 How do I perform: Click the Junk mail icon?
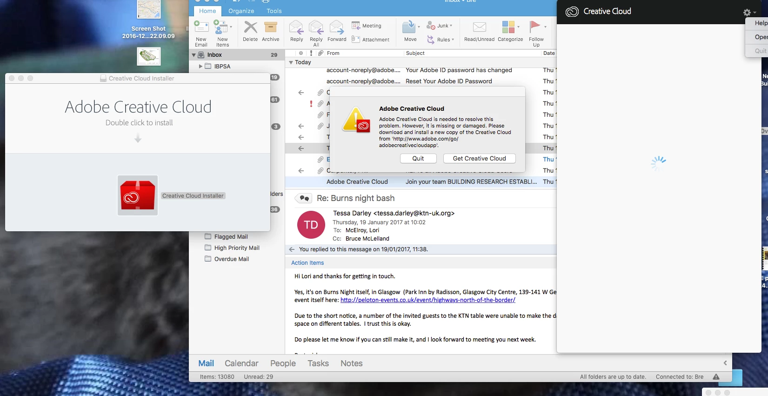click(431, 26)
